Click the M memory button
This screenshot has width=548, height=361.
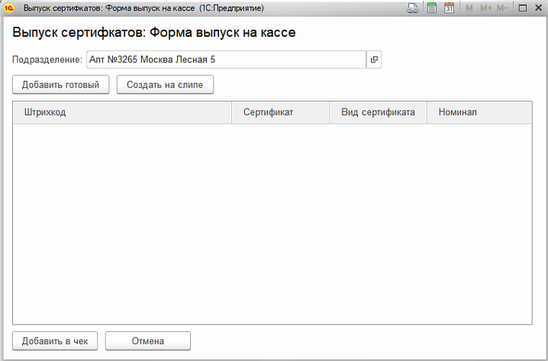tap(469, 8)
